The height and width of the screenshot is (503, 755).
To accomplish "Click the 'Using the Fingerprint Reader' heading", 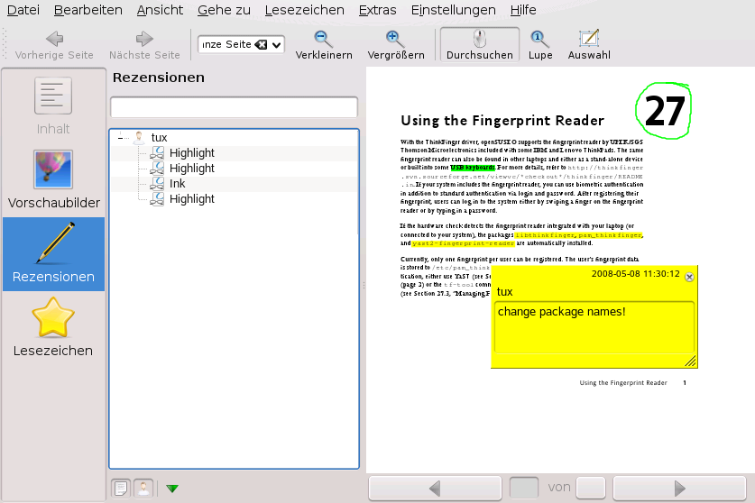I will click(502, 120).
